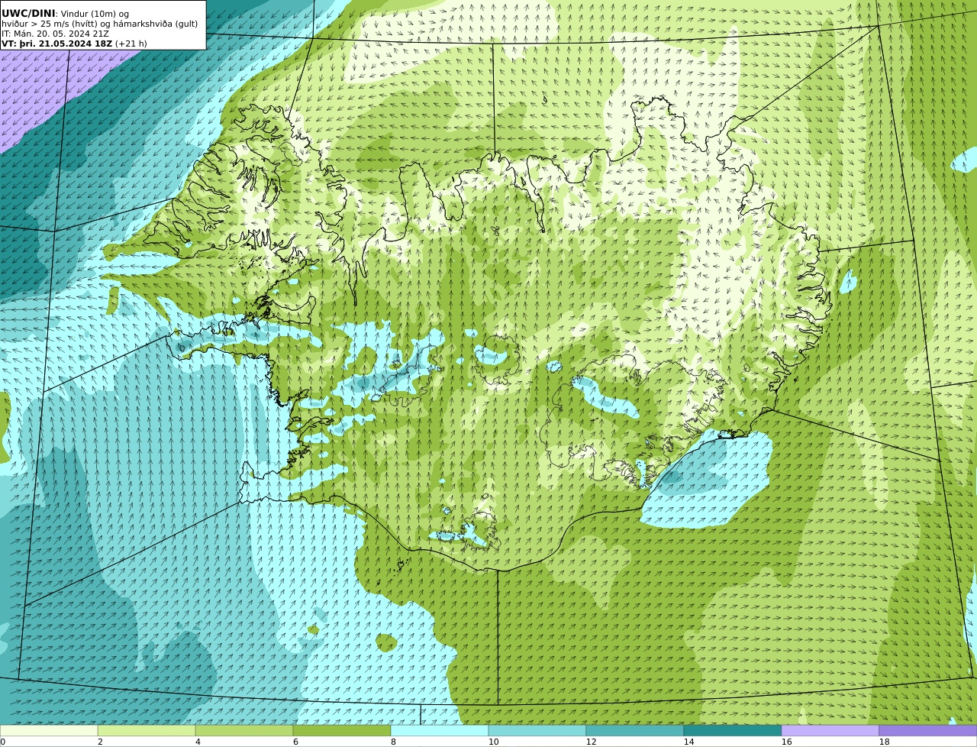Image resolution: width=977 pixels, height=747 pixels.
Task: Click the 10–12 m/s turquoise legend swatch
Action: pos(537,730)
